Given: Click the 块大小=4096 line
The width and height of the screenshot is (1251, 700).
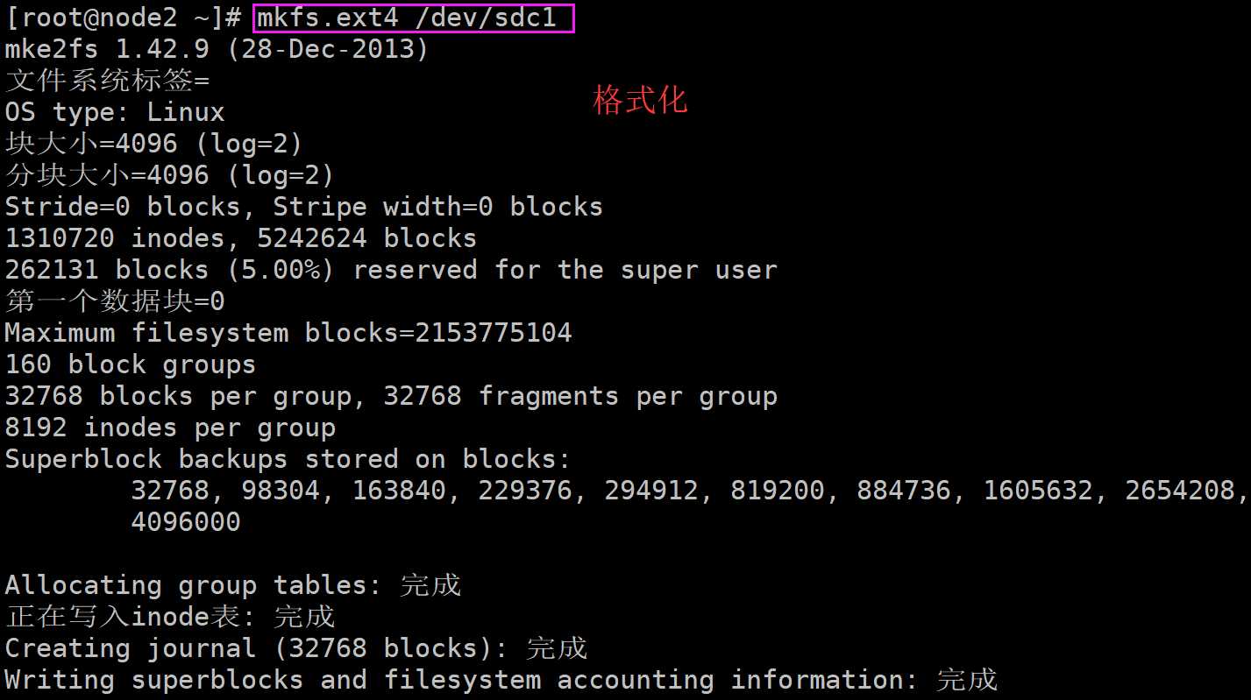Looking at the screenshot, I should tap(154, 144).
